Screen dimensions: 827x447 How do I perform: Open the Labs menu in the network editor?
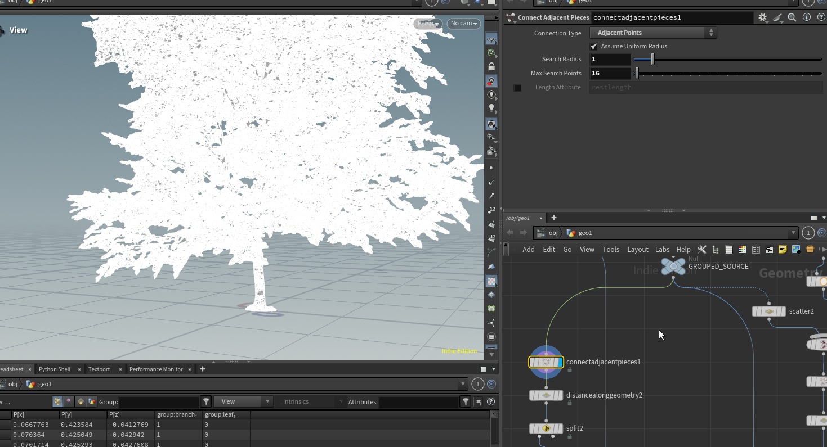click(662, 249)
